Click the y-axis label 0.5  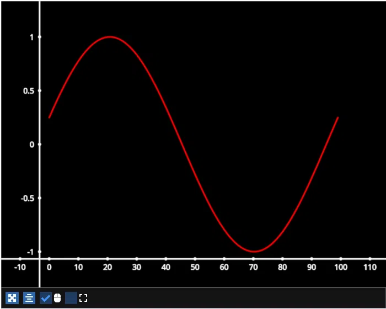(x=28, y=90)
